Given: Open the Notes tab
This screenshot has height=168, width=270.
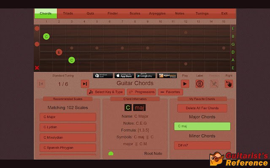Looking at the screenshot, I should point(180,13).
